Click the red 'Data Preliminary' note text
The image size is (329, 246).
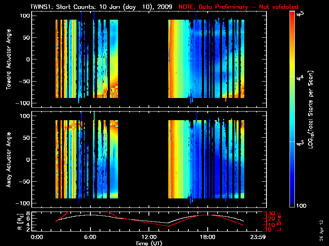click(x=239, y=7)
